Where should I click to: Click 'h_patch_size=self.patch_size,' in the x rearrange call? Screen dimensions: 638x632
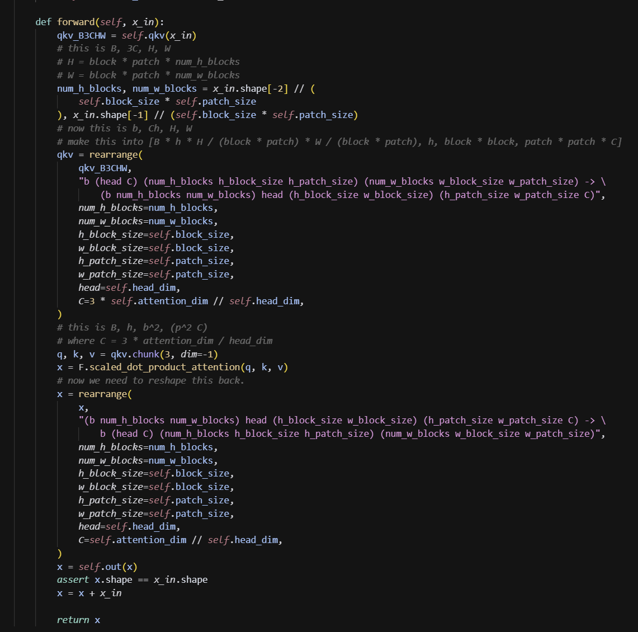coord(156,500)
